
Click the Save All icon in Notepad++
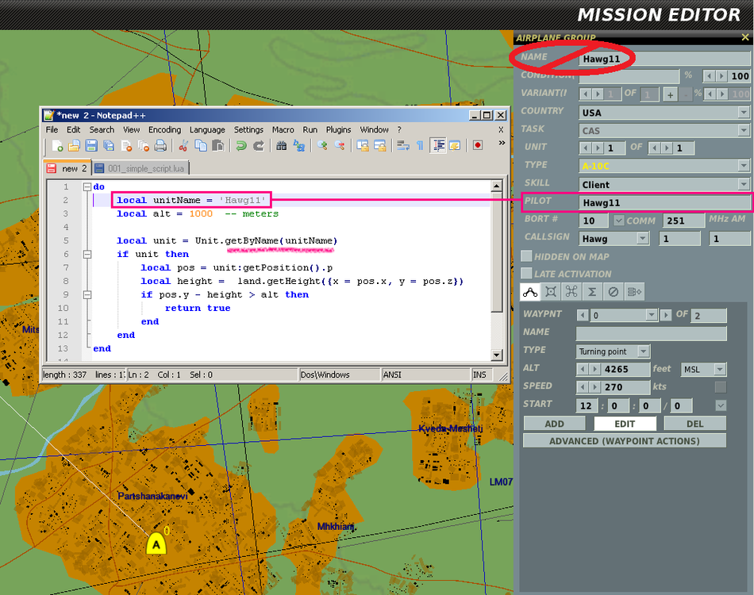click(x=108, y=145)
